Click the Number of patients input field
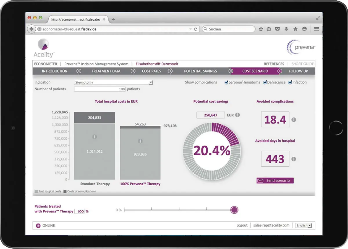The height and width of the screenshot is (249, 348). point(100,89)
